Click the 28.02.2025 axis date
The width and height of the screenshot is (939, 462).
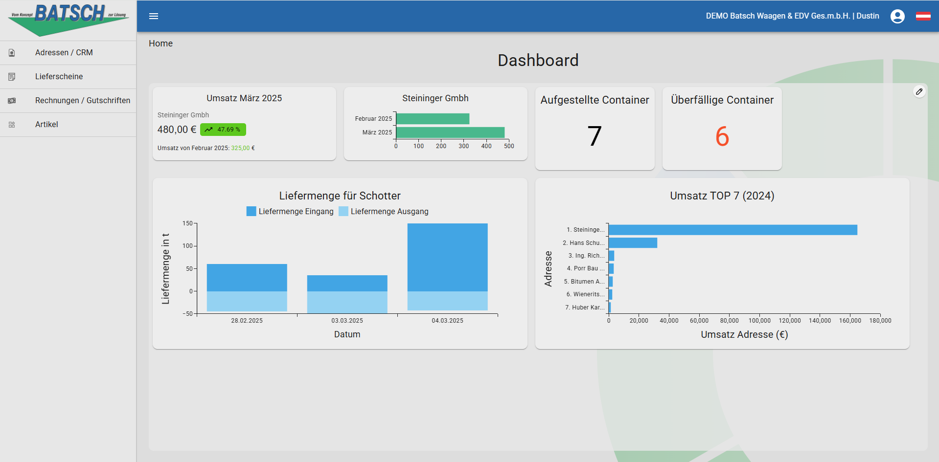(x=247, y=321)
